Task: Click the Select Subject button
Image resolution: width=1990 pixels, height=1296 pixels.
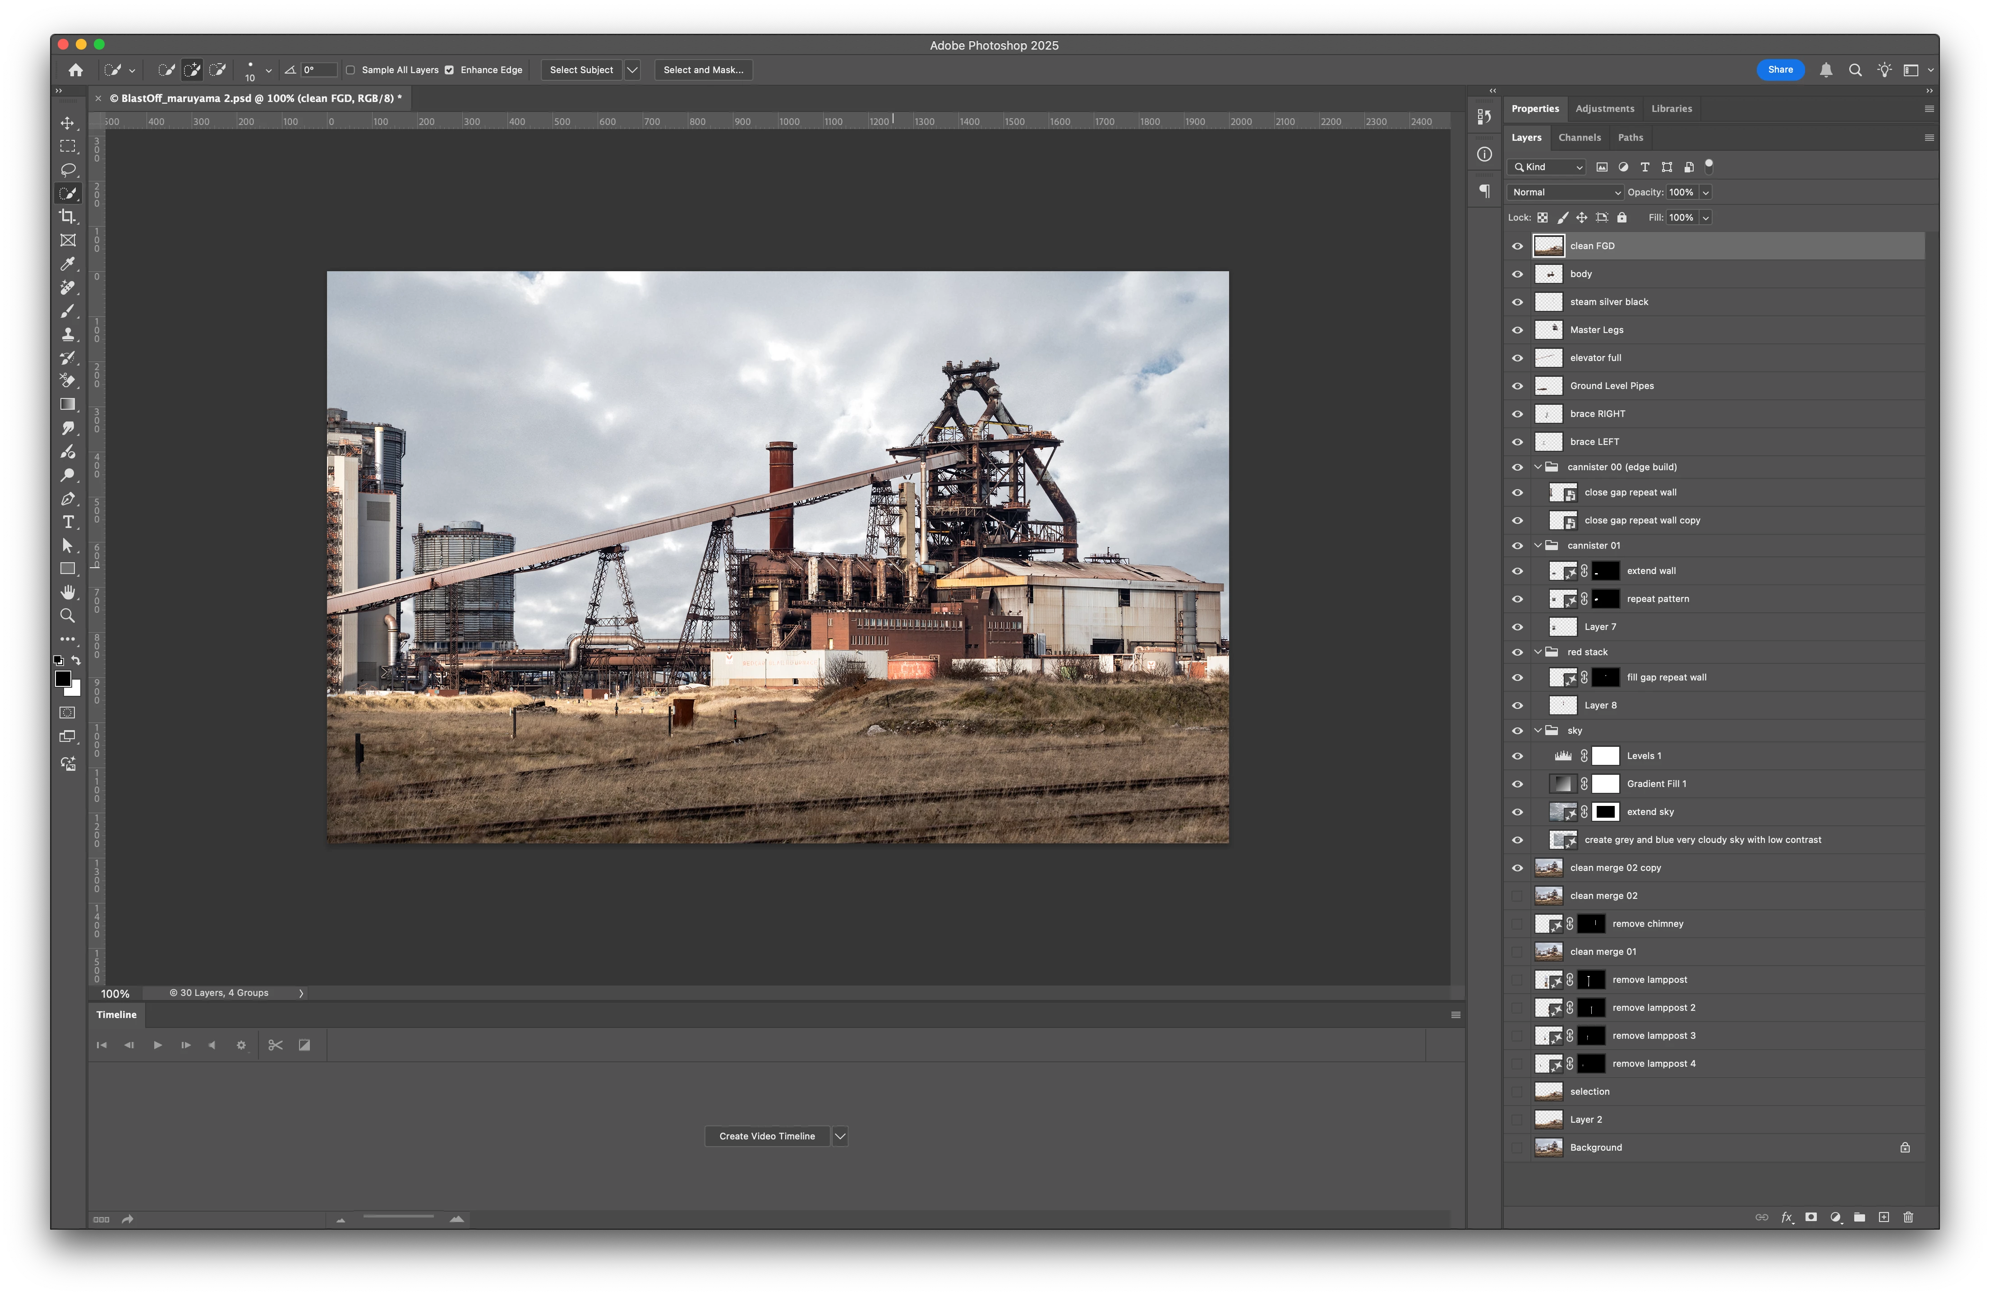Action: coord(581,70)
